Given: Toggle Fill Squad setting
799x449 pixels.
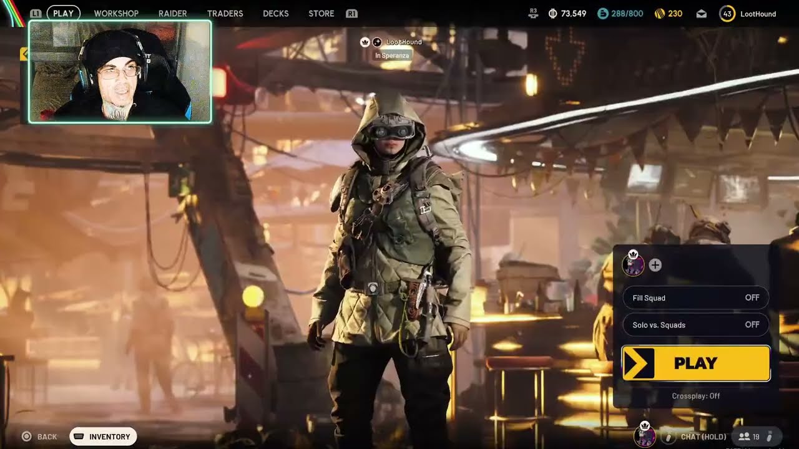Looking at the screenshot, I should (696, 298).
